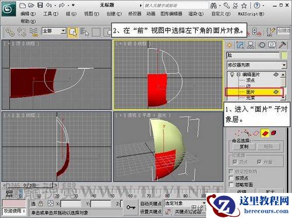The height and width of the screenshot is (218, 292).
Task: Select the Vertex sub-object level icon
Action: point(238,133)
